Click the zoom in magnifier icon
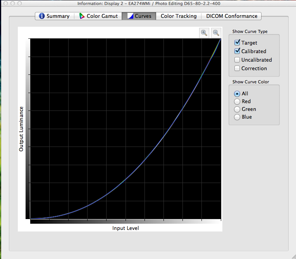Screen dimensions: 296x259 tap(204, 33)
